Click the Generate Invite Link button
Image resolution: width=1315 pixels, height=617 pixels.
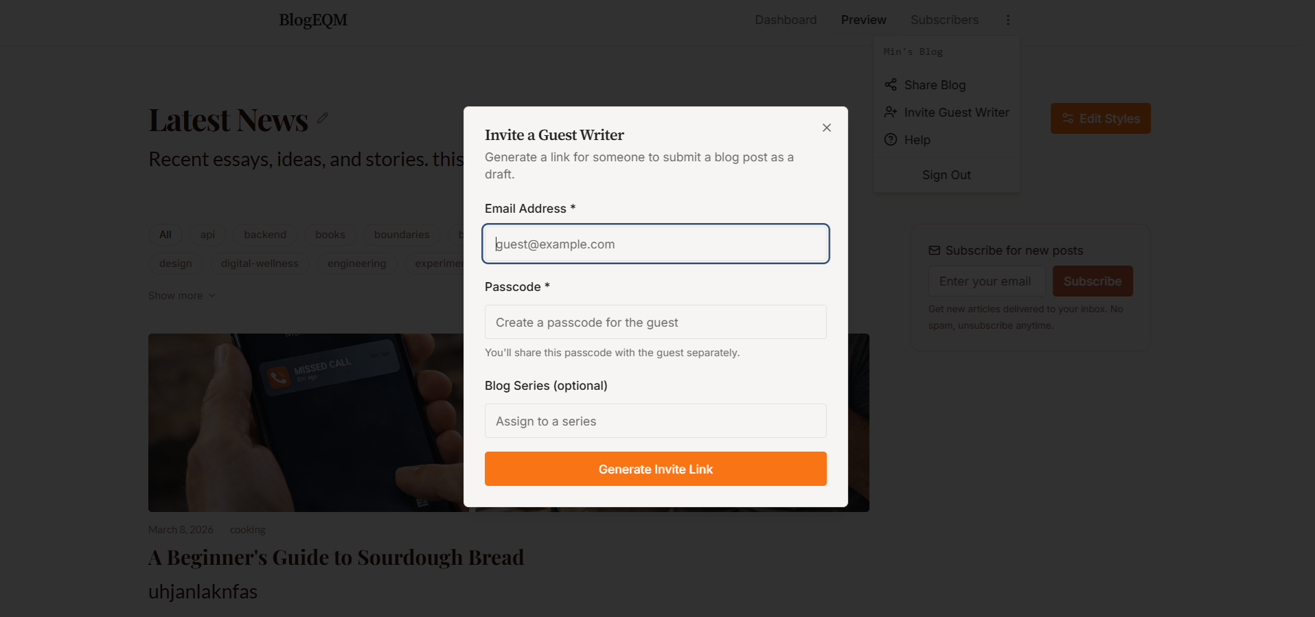656,469
